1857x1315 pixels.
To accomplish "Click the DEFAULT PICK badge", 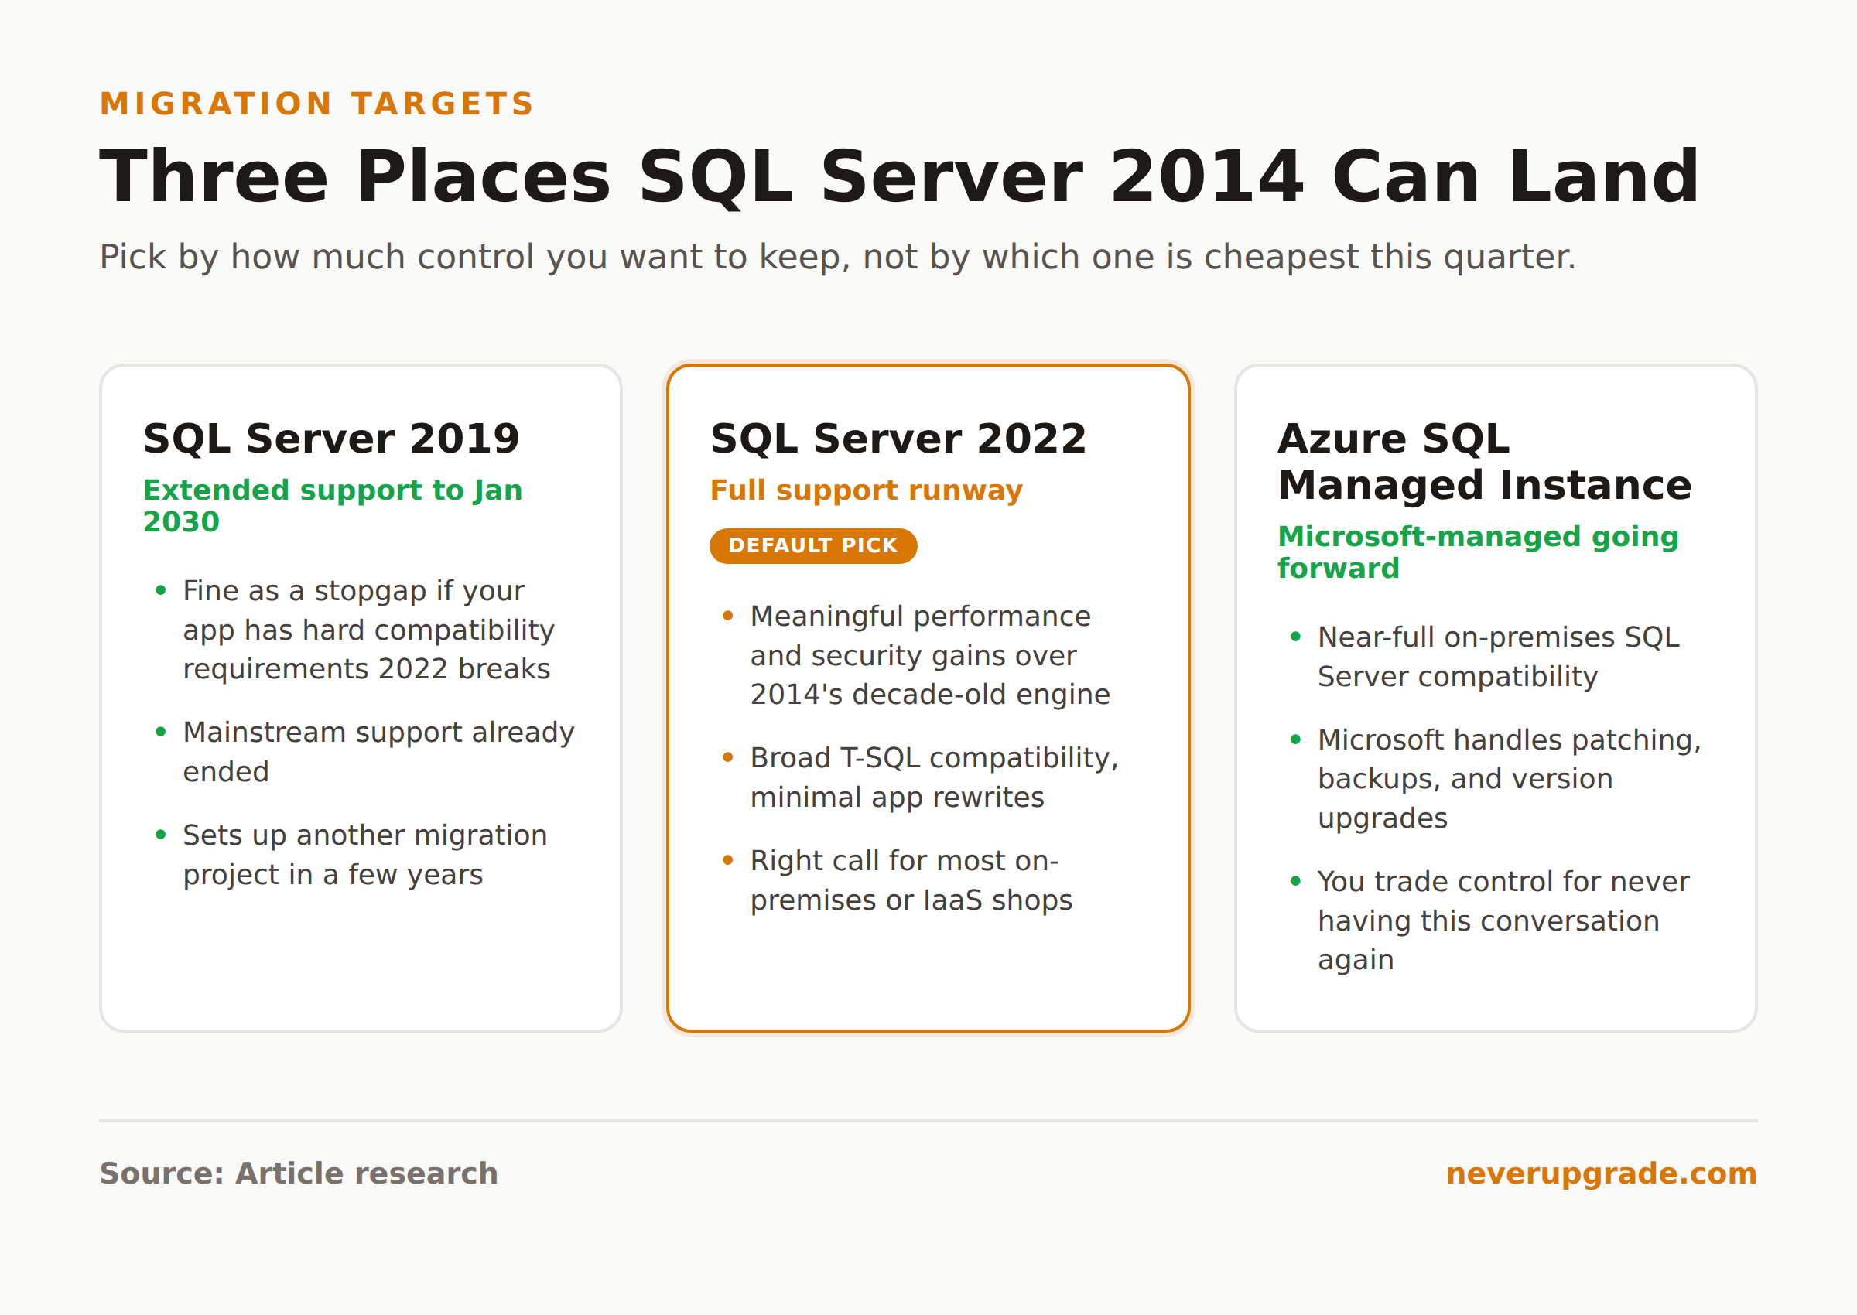I will (813, 546).
